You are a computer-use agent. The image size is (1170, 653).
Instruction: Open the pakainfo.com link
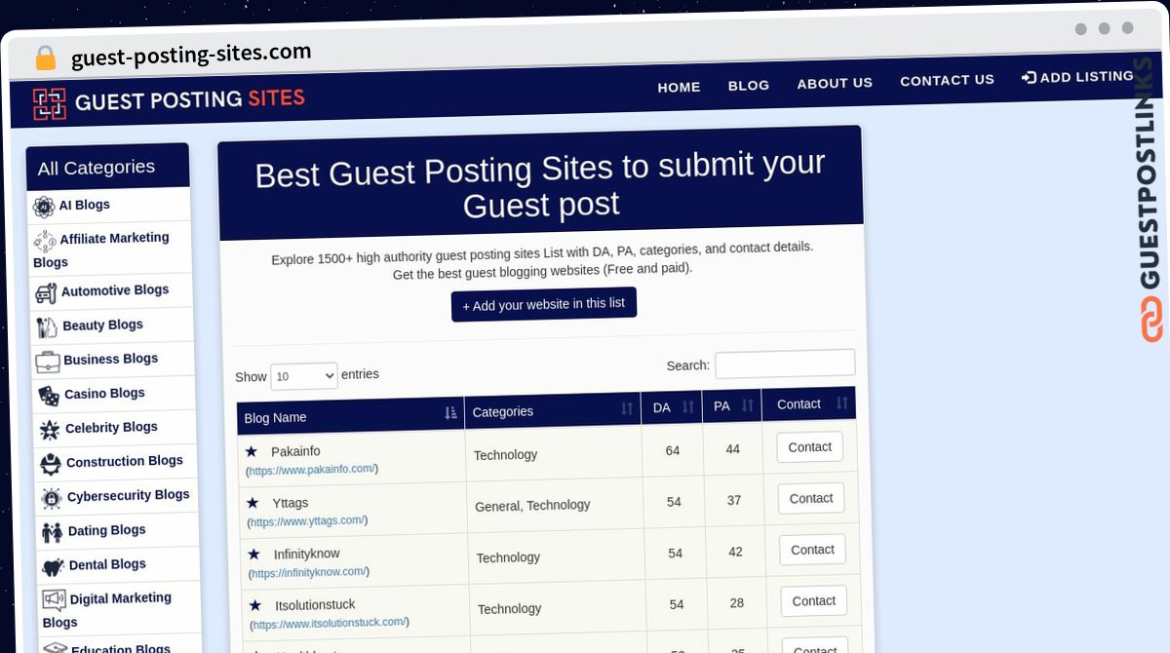(312, 470)
